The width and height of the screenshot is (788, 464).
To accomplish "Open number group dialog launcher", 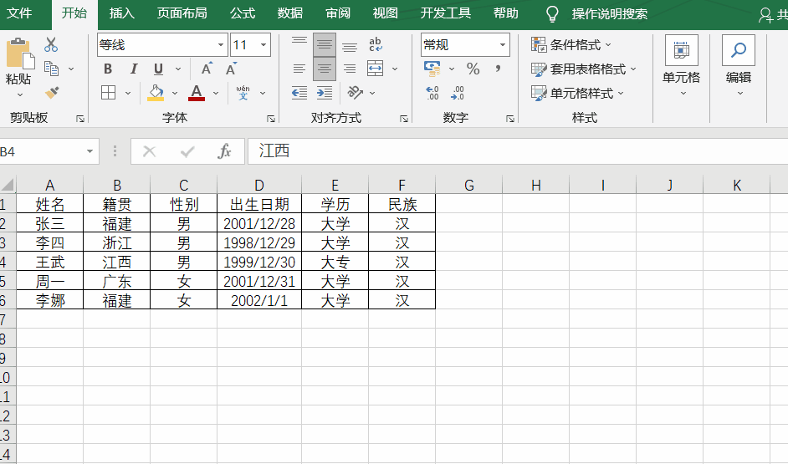I will tap(510, 119).
